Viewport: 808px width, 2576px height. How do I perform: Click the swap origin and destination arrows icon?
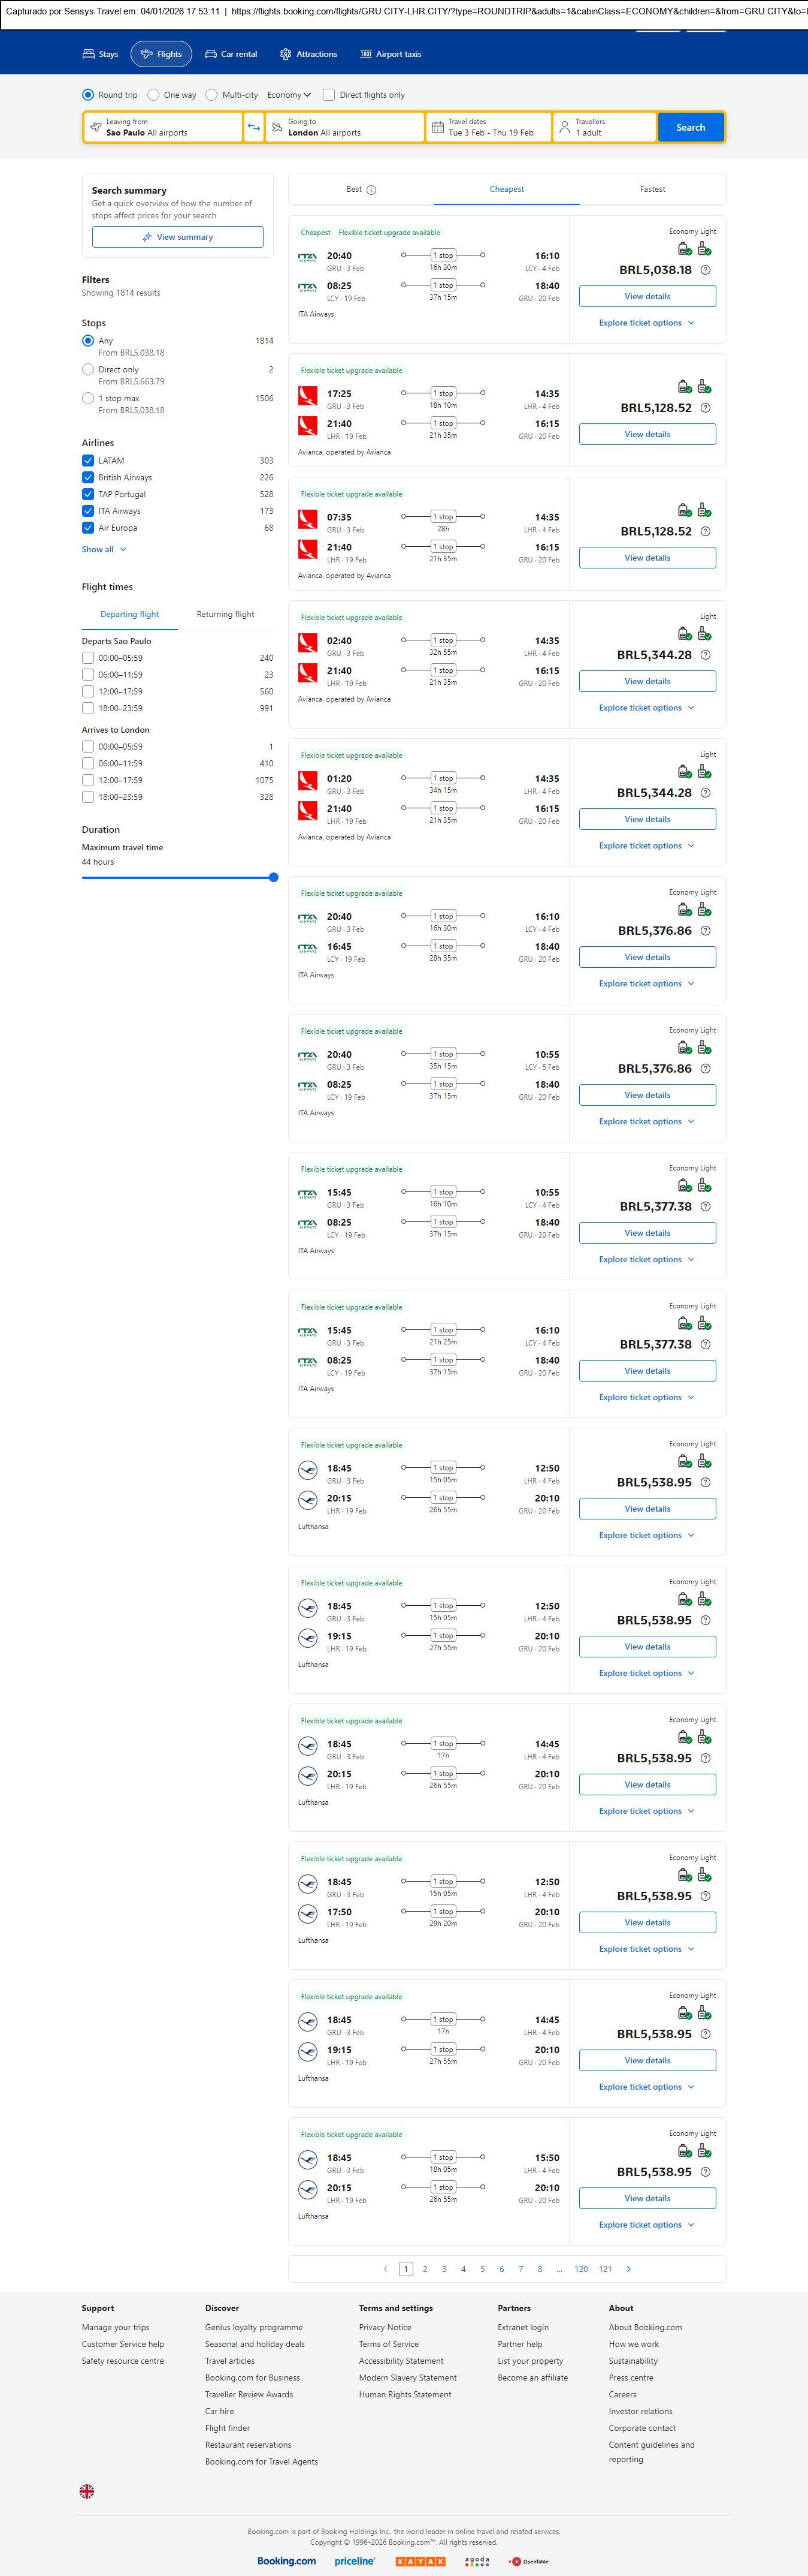coord(254,127)
